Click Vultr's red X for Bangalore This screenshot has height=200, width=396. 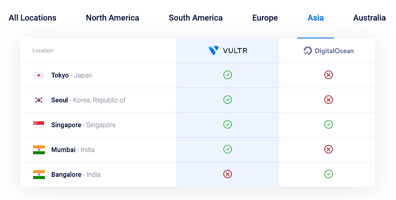tap(228, 174)
